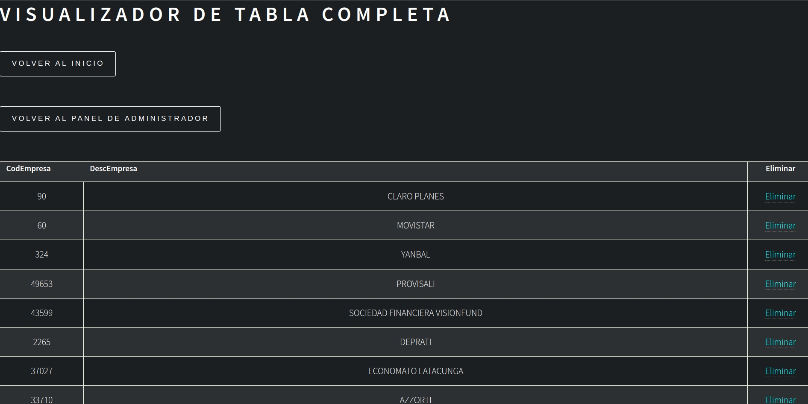Select the DEPRATI description cell
The height and width of the screenshot is (404, 808).
[x=415, y=342]
